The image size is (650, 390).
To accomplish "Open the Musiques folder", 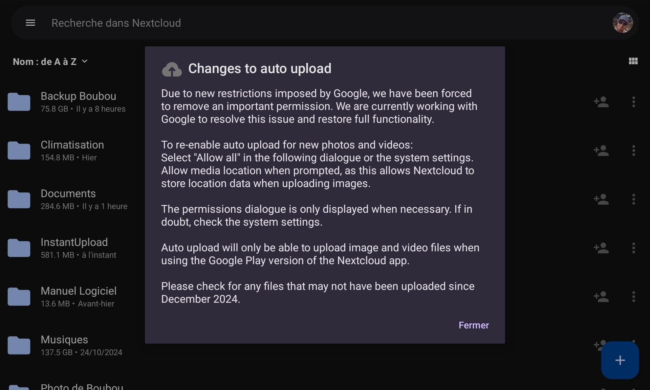I will point(64,340).
